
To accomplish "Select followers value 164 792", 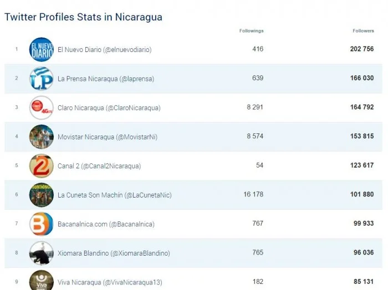I will click(362, 107).
